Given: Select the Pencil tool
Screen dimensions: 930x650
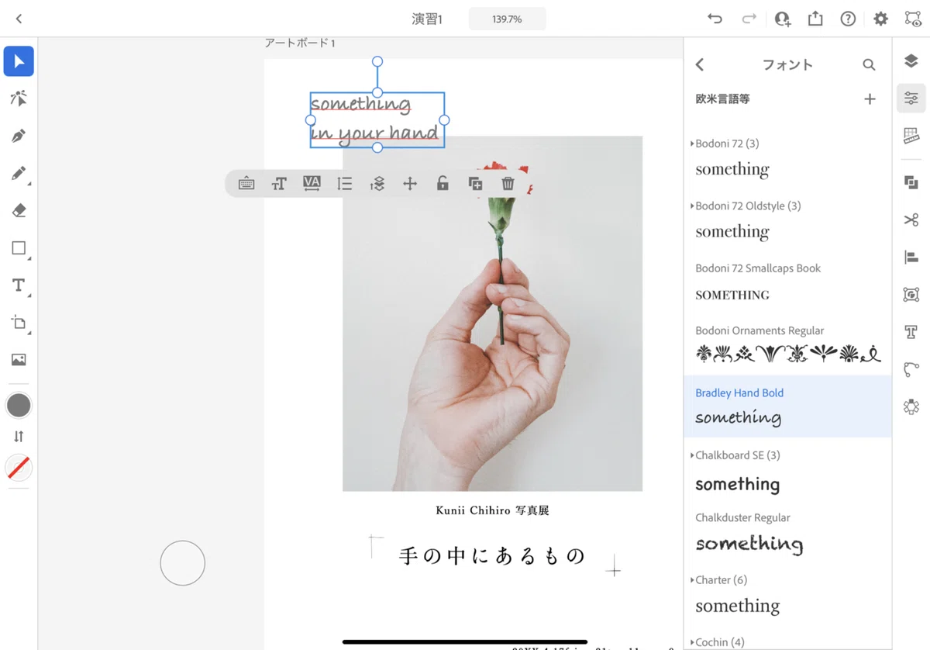Looking at the screenshot, I should [19, 173].
